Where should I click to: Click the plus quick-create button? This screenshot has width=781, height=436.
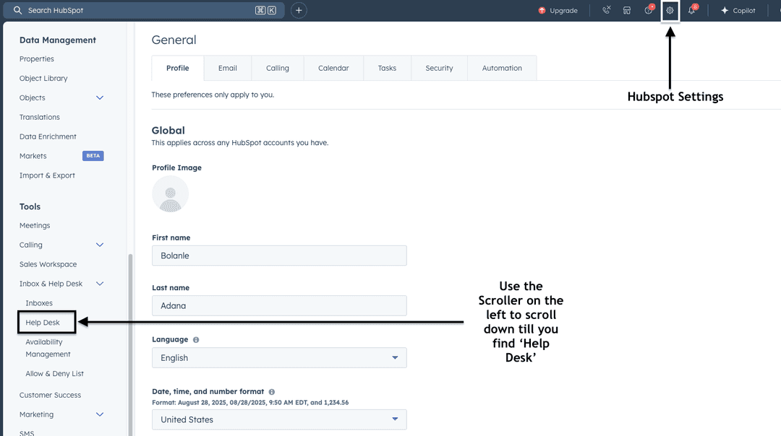point(299,11)
